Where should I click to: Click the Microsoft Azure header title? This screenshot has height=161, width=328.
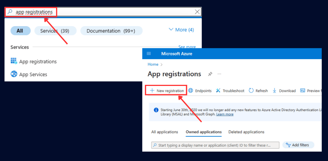click(177, 54)
